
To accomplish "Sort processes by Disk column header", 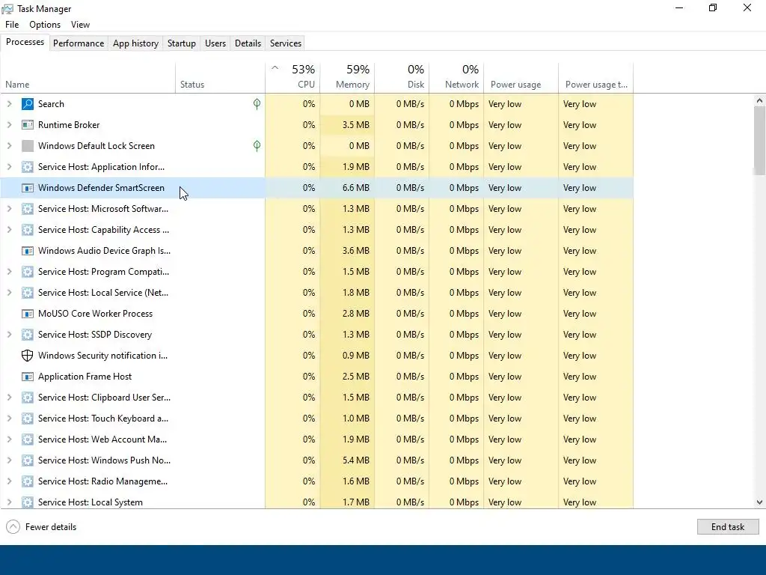I will point(402,78).
